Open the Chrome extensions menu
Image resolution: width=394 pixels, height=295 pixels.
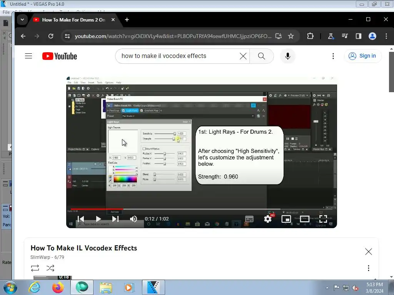pyautogui.click(x=311, y=36)
